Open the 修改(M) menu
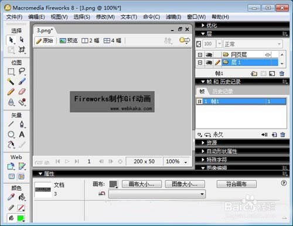The width and height of the screenshot is (293, 226). click(x=105, y=17)
